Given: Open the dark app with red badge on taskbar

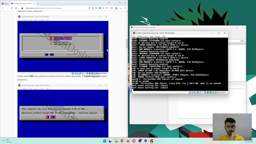Looking at the screenshot, I should (140, 141).
